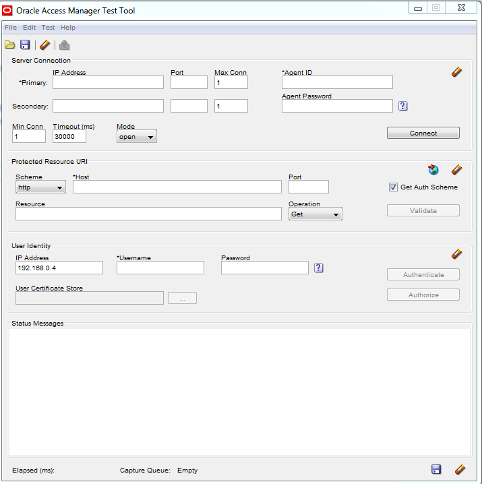Click the Timeout (ms) field showing 30000
The width and height of the screenshot is (482, 484).
tap(69, 136)
